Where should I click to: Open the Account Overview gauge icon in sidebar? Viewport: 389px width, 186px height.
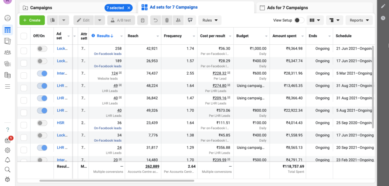click(x=8, y=18)
